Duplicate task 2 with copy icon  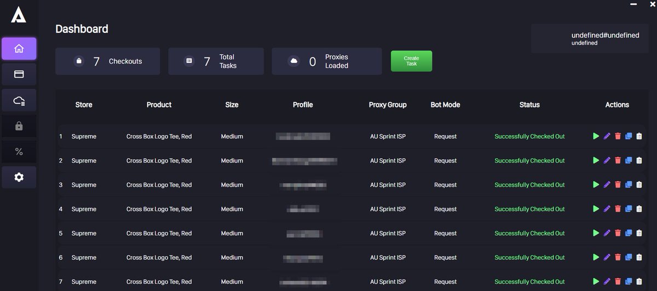click(x=629, y=160)
